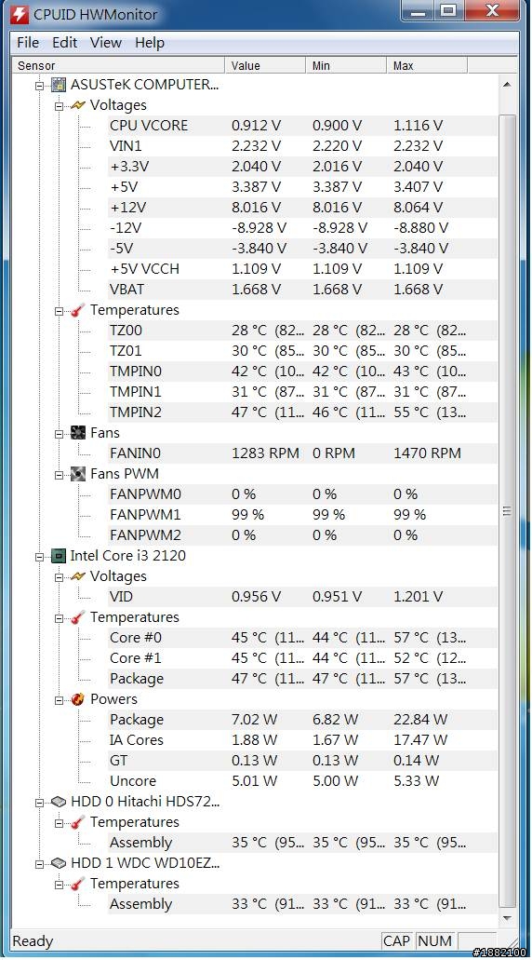Select the Core #0 temperature row
This screenshot has width=532, height=960.
pyautogui.click(x=302, y=637)
